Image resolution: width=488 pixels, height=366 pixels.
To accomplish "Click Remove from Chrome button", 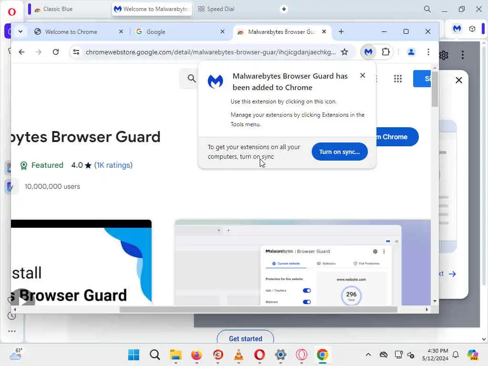I will 397,137.
